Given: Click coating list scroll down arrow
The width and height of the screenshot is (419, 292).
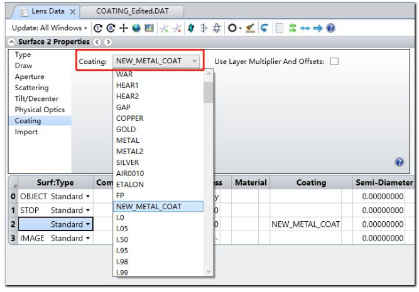Looking at the screenshot, I should tap(209, 271).
